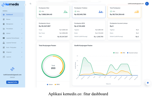Viewport: 152px width, 97px height.
Task: Toggle BPJS in donut chart legend
Action: coord(57,85)
